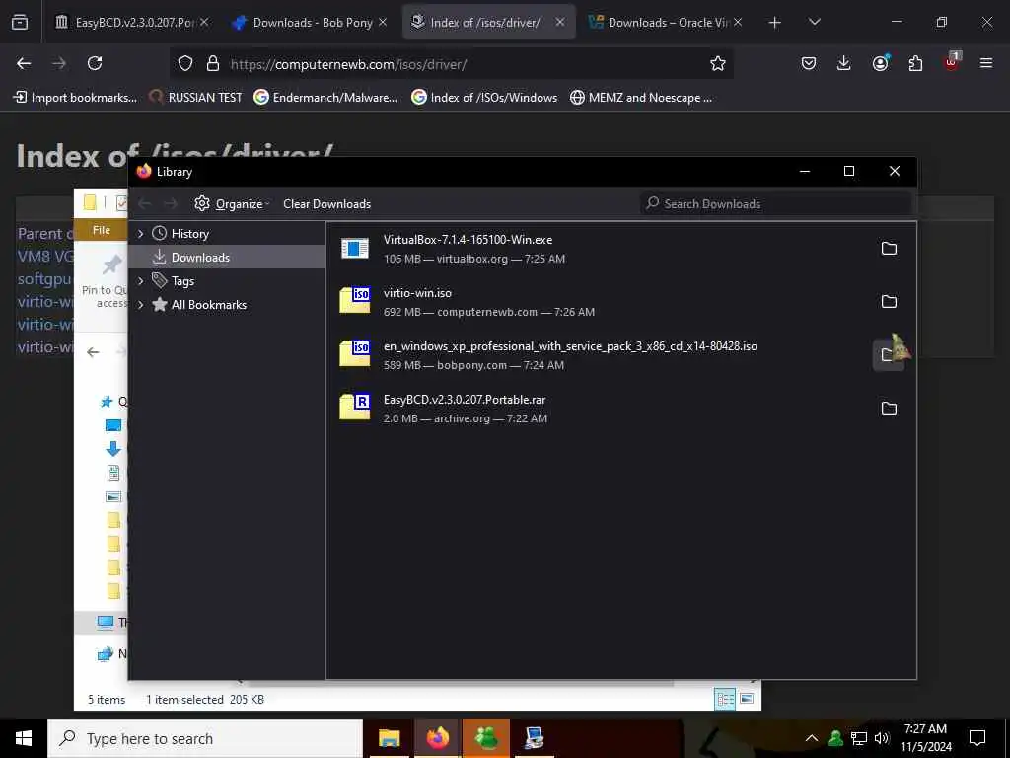
Task: Select Downloads in the Library sidebar
Action: click(199, 258)
